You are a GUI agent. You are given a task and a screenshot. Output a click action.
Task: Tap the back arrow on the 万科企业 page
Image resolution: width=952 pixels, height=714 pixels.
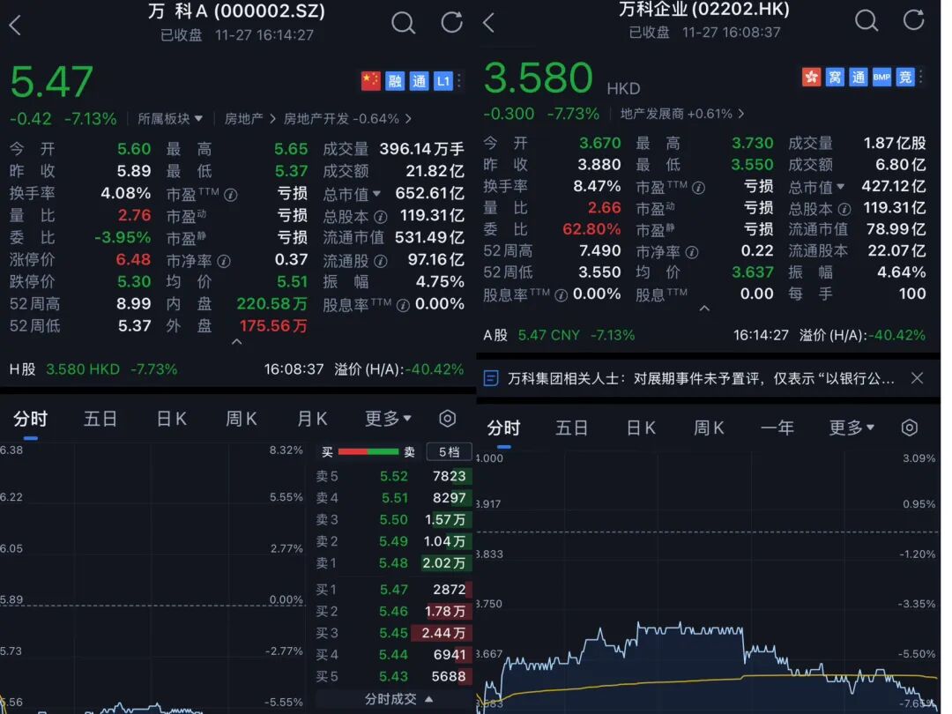coord(488,23)
